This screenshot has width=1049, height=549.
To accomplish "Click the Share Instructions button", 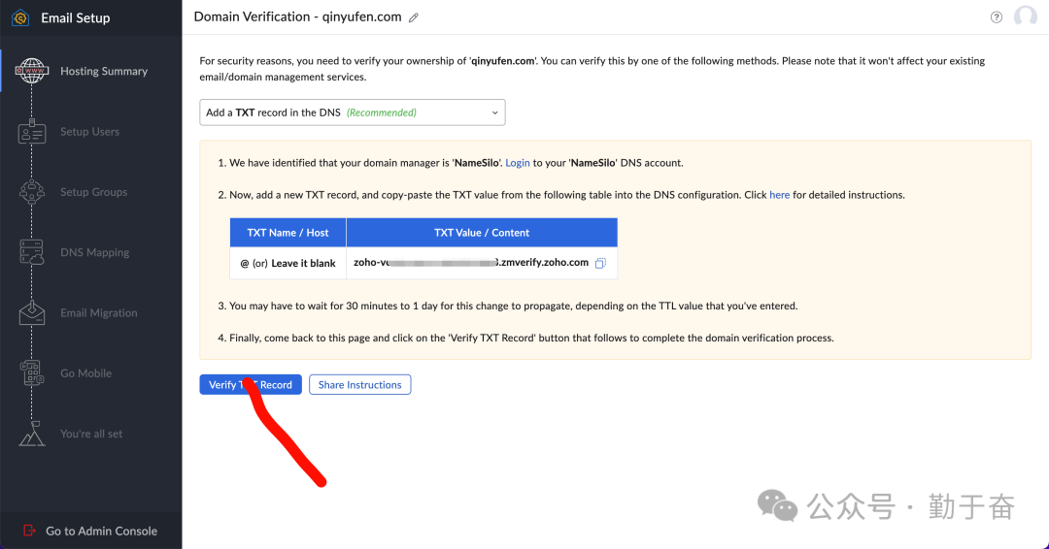I will 359,385.
